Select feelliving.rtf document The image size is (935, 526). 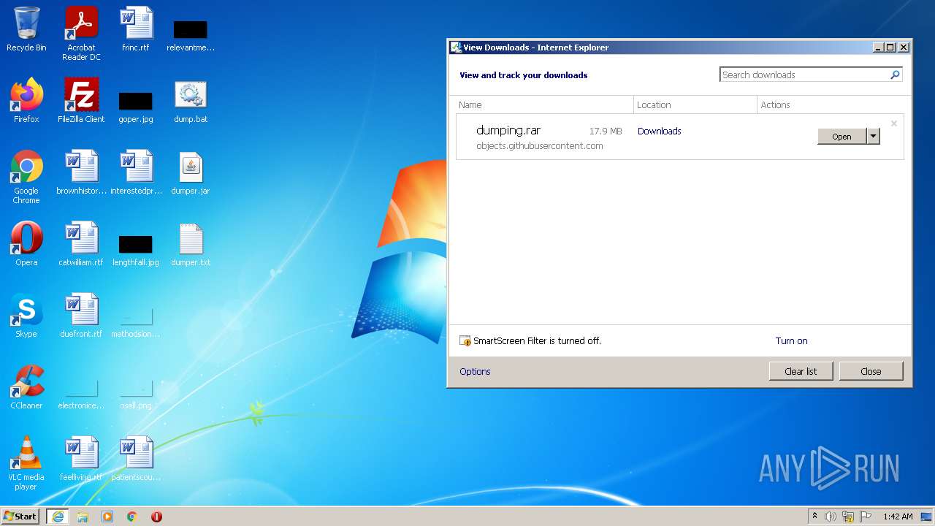81,459
